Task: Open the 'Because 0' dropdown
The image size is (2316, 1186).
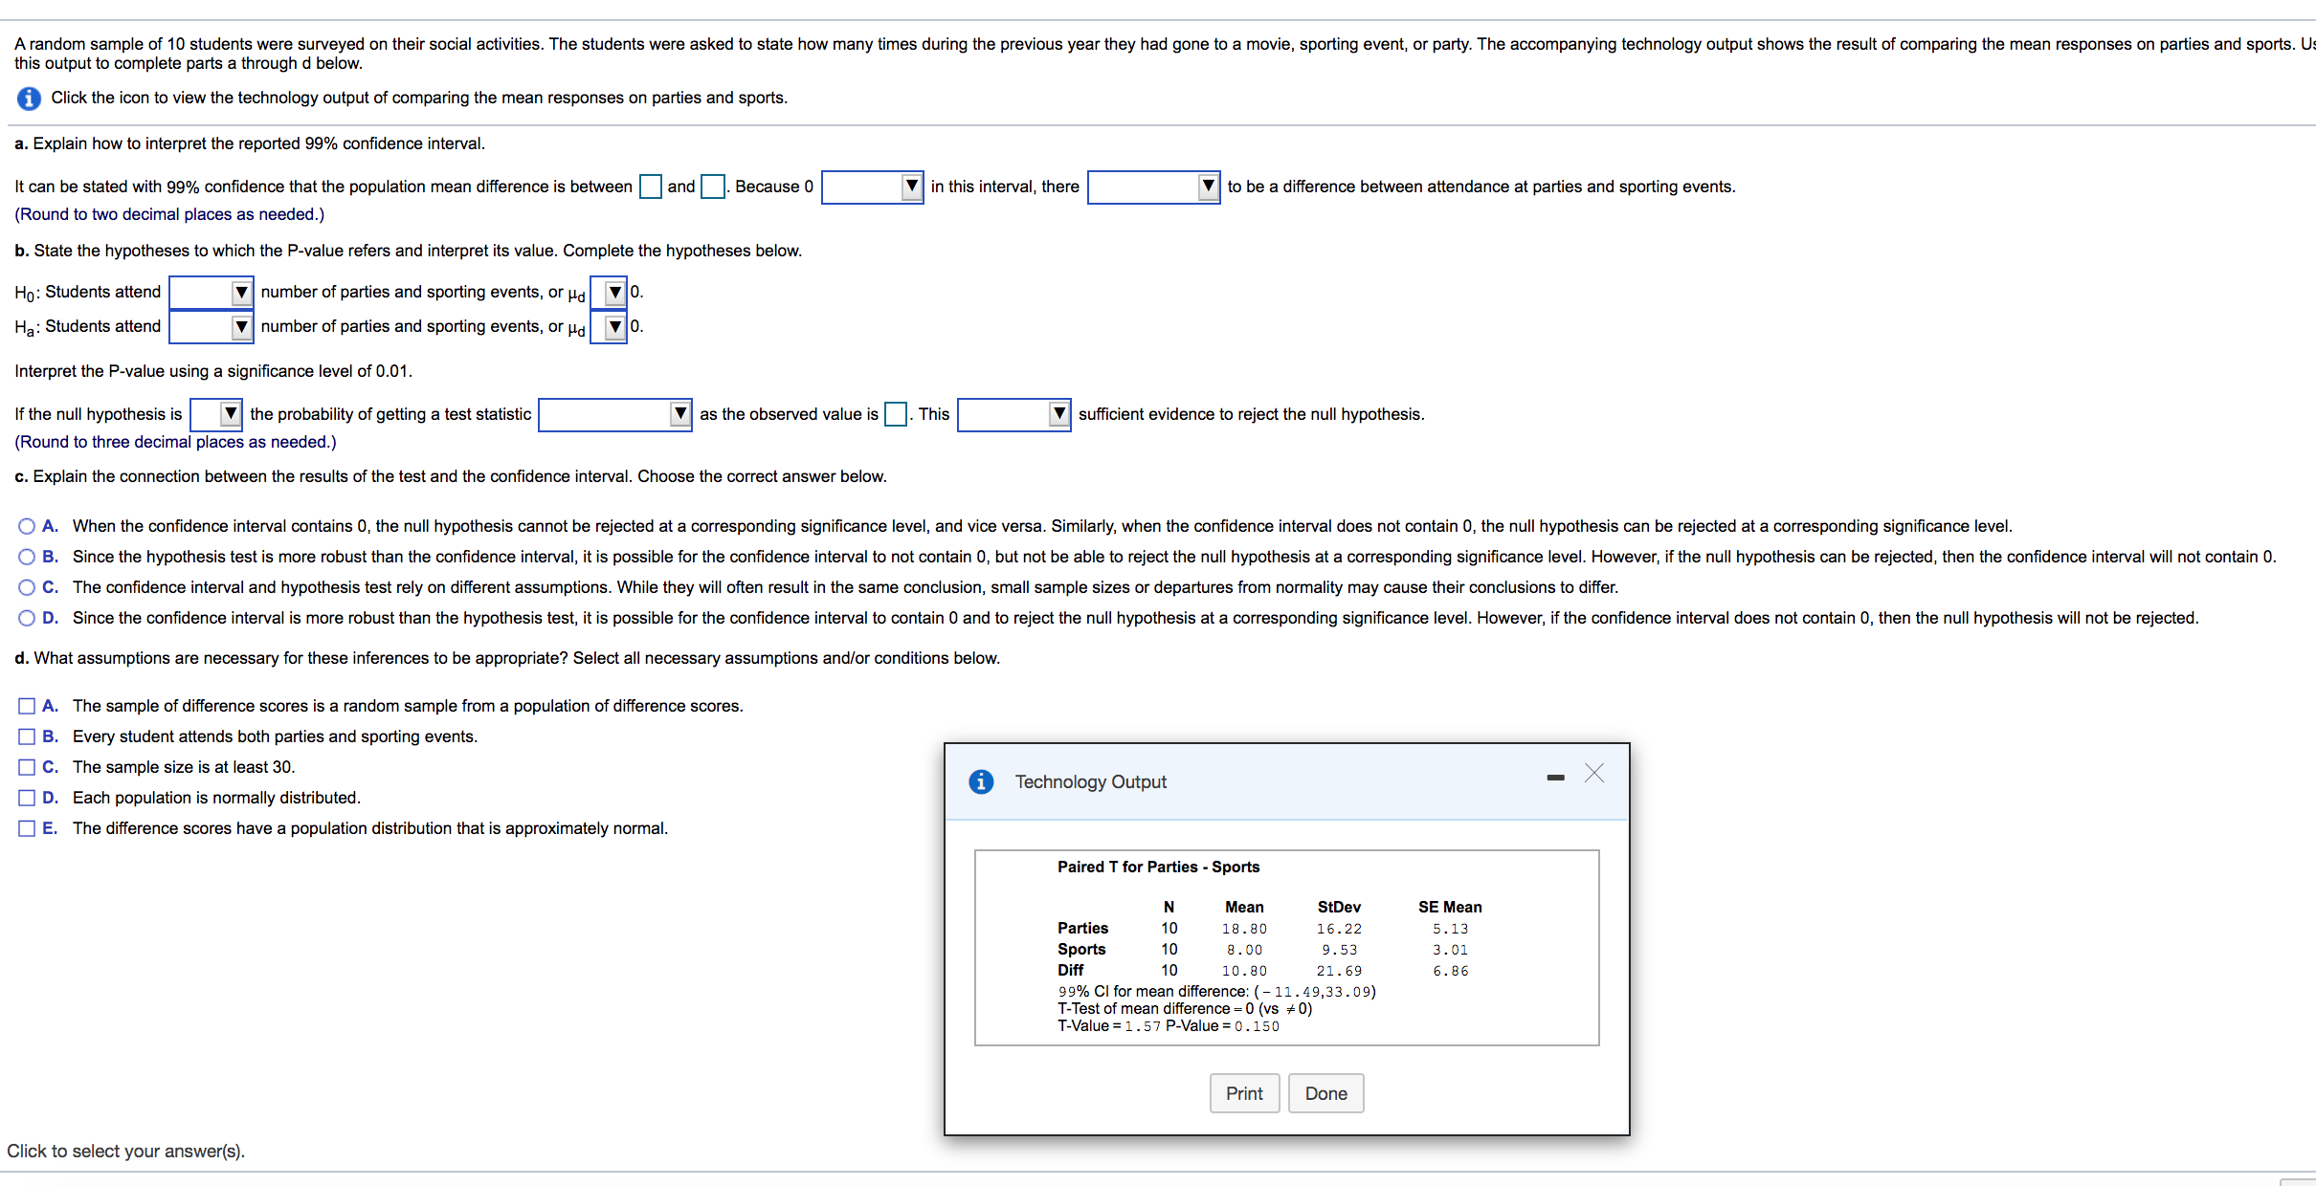Action: click(x=872, y=187)
